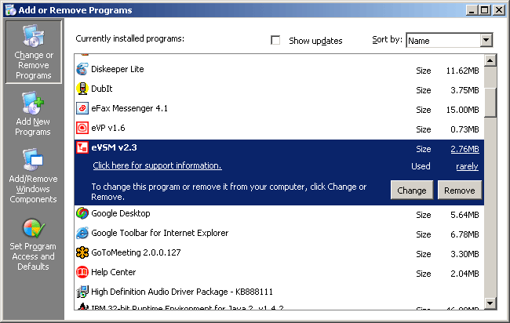Click the 11.62MB size value
510x323 pixels.
[462, 71]
